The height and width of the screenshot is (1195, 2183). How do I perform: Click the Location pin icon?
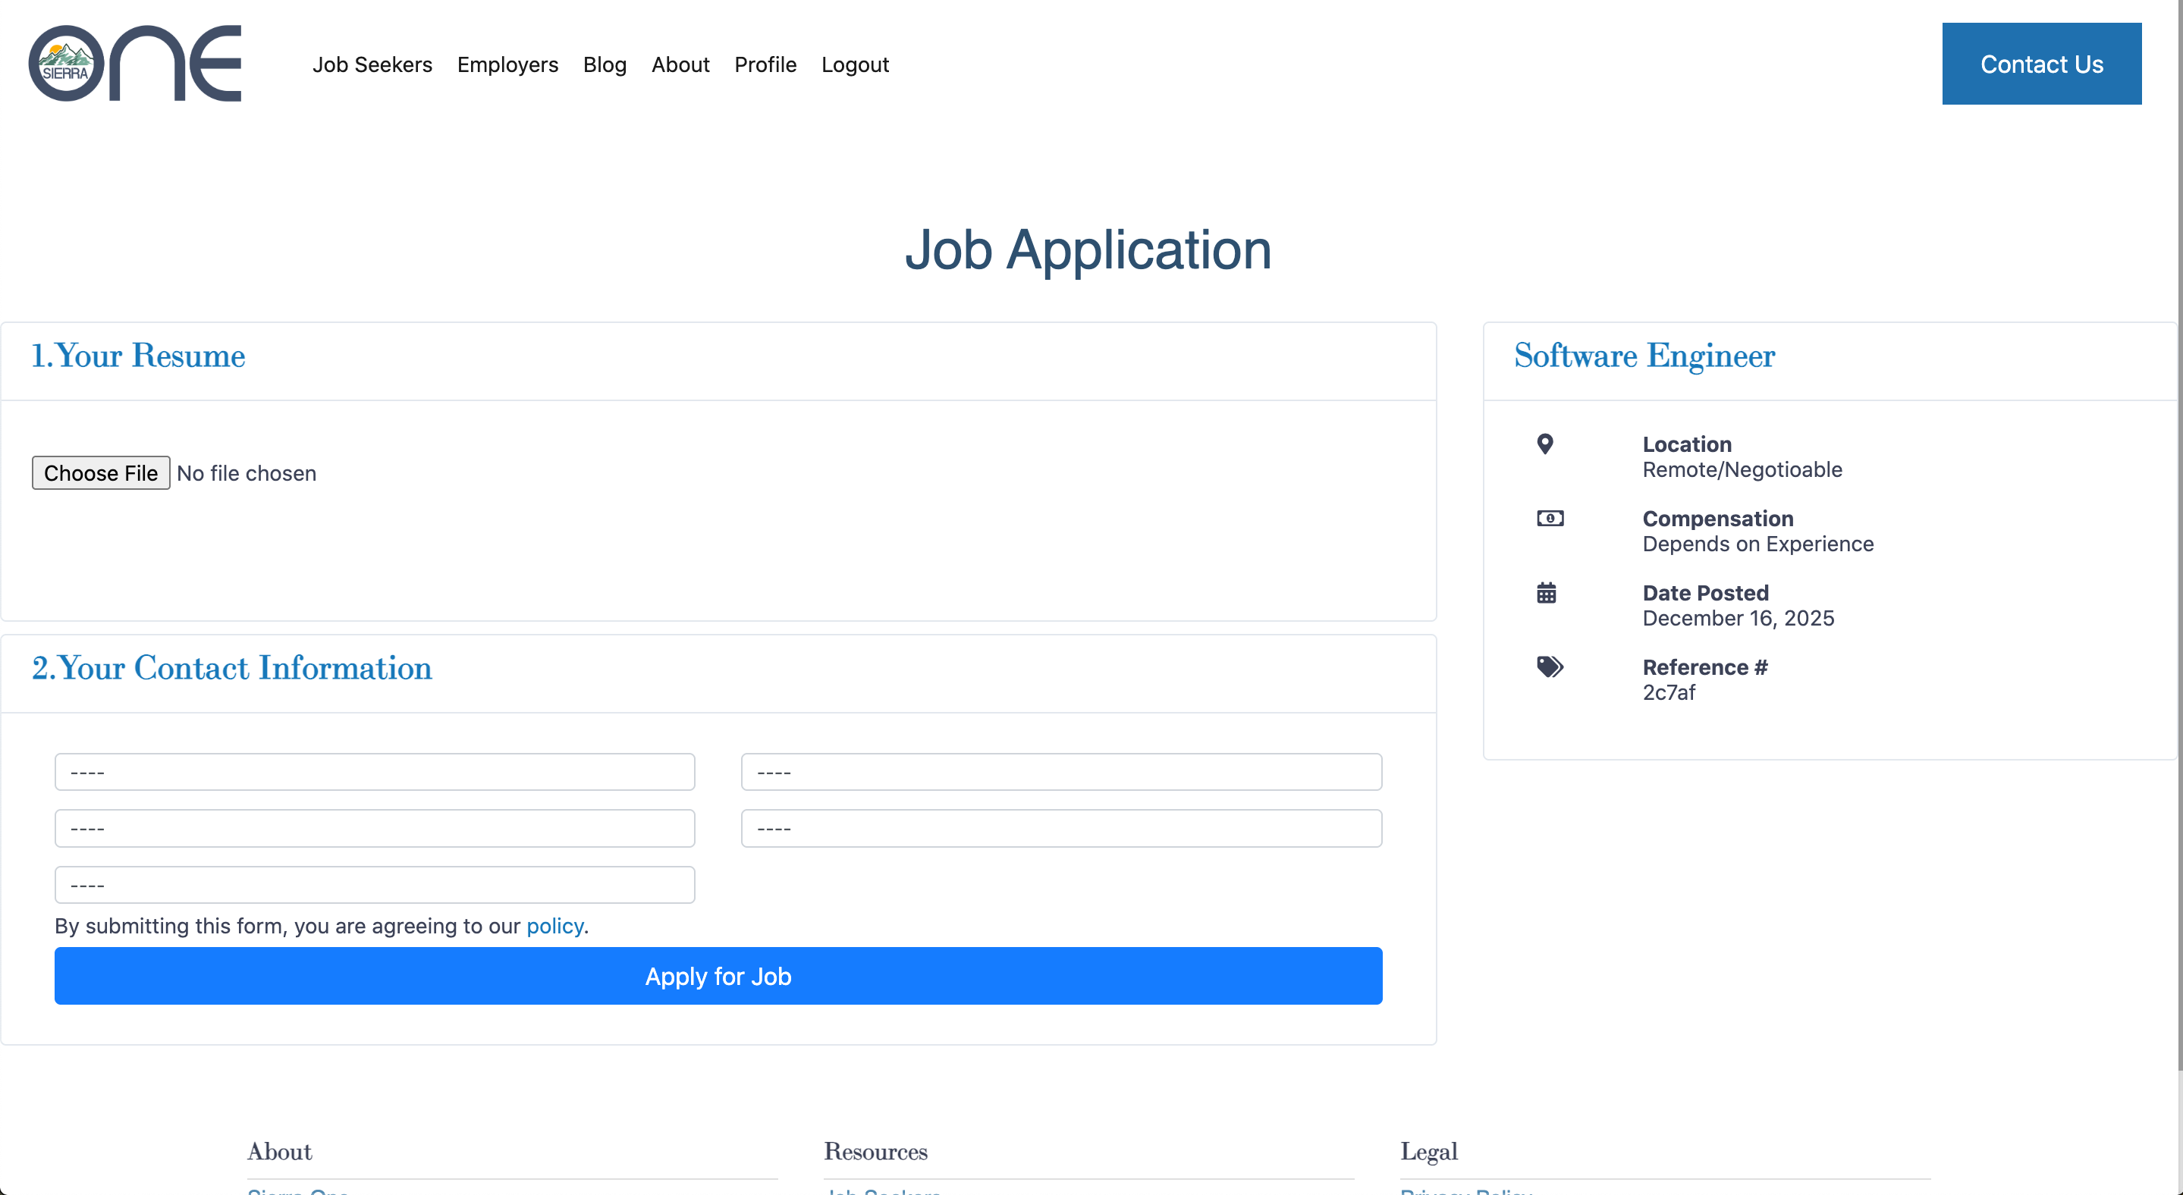[x=1545, y=444]
